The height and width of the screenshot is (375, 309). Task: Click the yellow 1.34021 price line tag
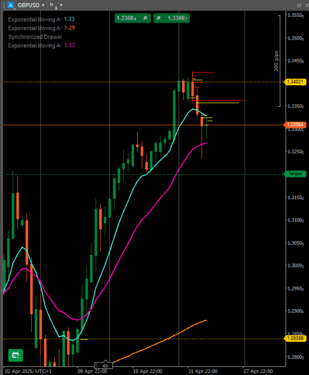pyautogui.click(x=295, y=82)
